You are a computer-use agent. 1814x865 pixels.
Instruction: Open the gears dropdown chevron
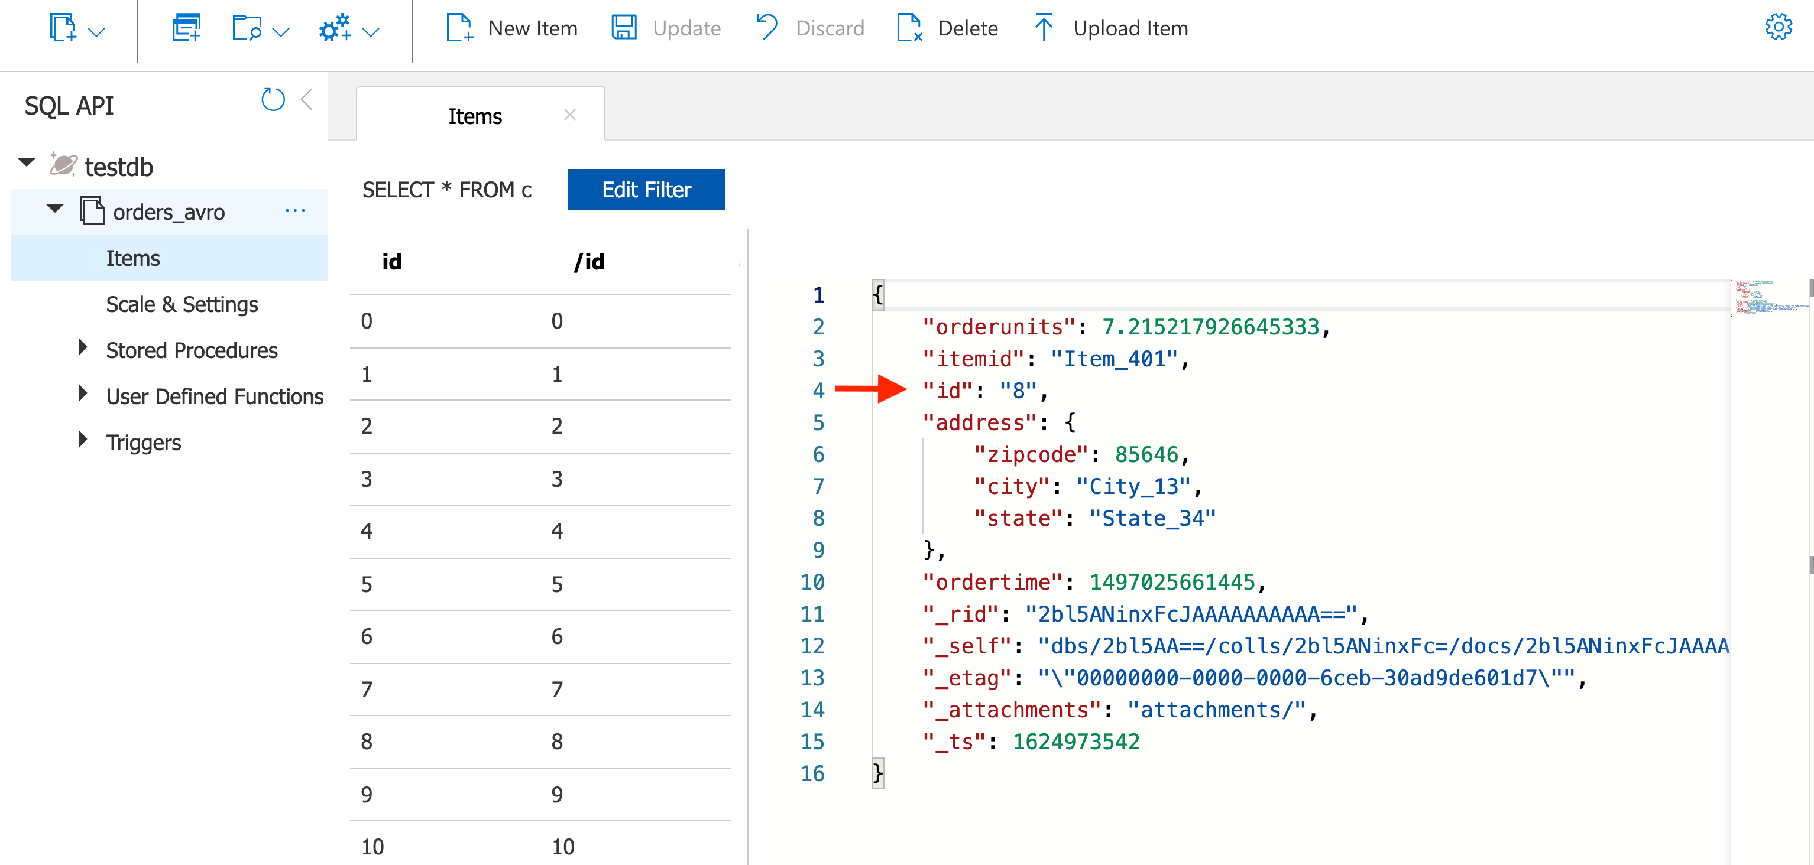coord(370,32)
